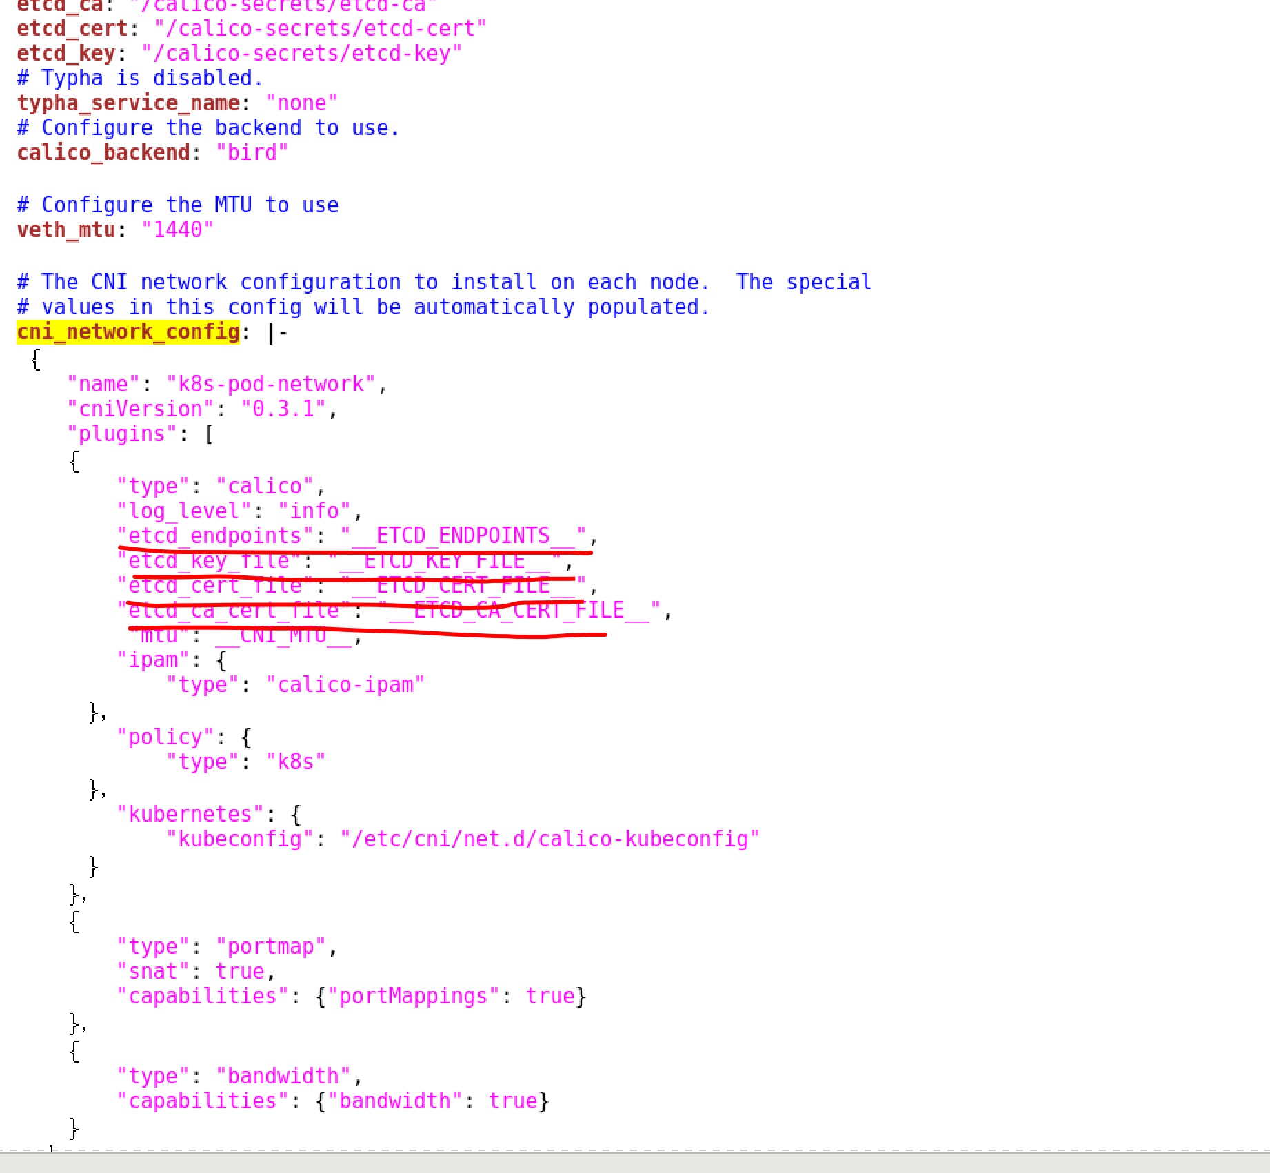This screenshot has height=1173, width=1270.
Task: Click the comment line '# values in this config'
Action: click(364, 307)
